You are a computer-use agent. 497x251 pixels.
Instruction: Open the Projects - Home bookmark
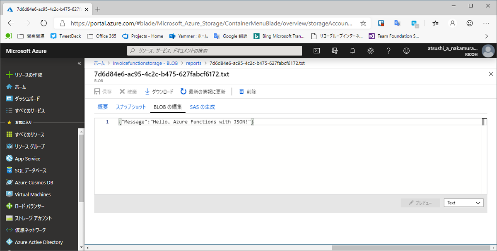(143, 36)
